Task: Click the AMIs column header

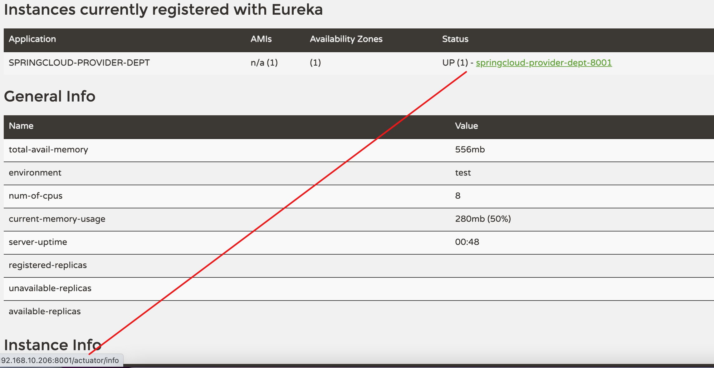Action: pos(261,39)
